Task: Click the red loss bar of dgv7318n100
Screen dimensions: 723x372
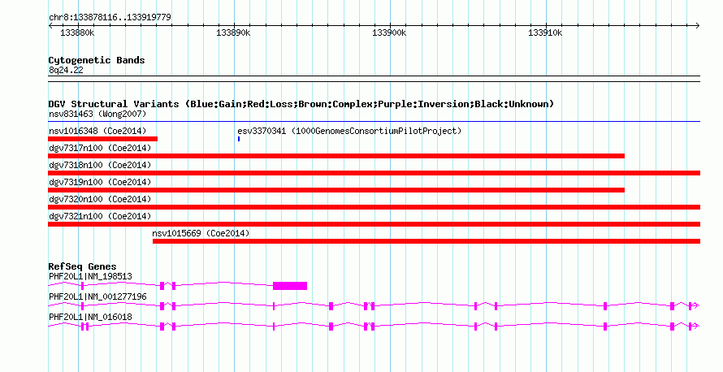Action: [x=374, y=173]
